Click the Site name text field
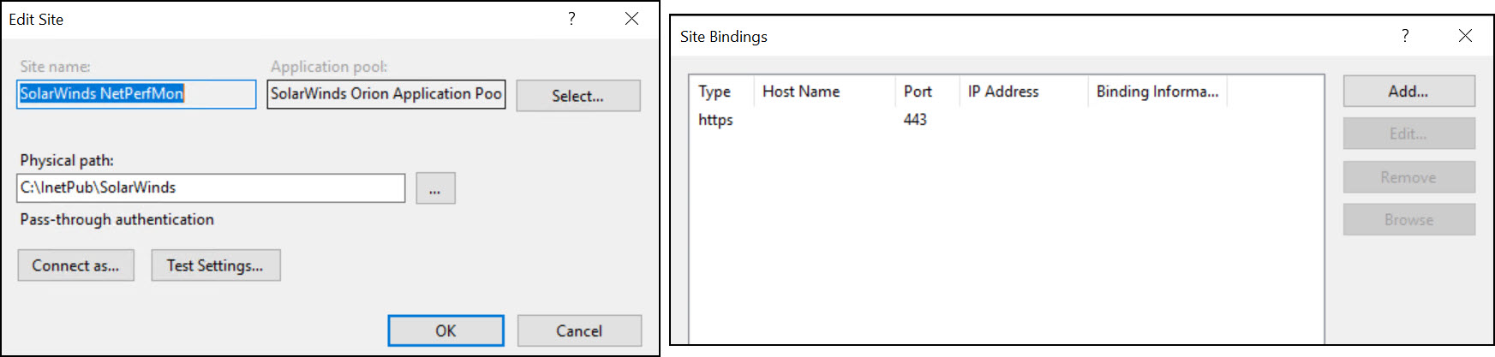Image resolution: width=1495 pixels, height=357 pixels. (x=136, y=94)
